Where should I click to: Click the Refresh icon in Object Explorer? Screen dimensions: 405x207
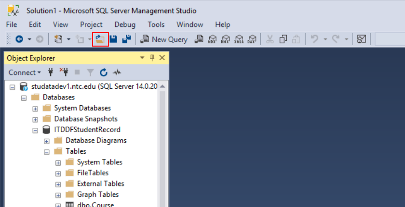[x=104, y=73]
